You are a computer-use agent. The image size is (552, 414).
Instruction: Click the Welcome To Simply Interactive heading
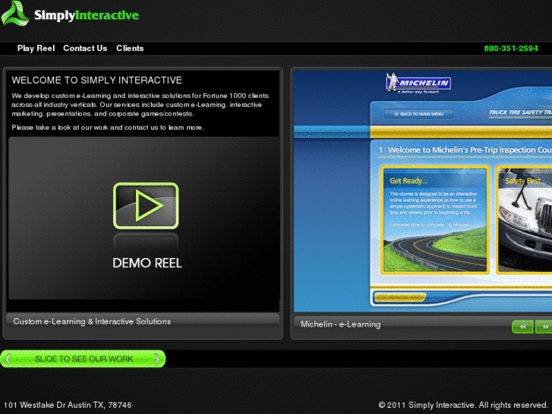coord(97,81)
